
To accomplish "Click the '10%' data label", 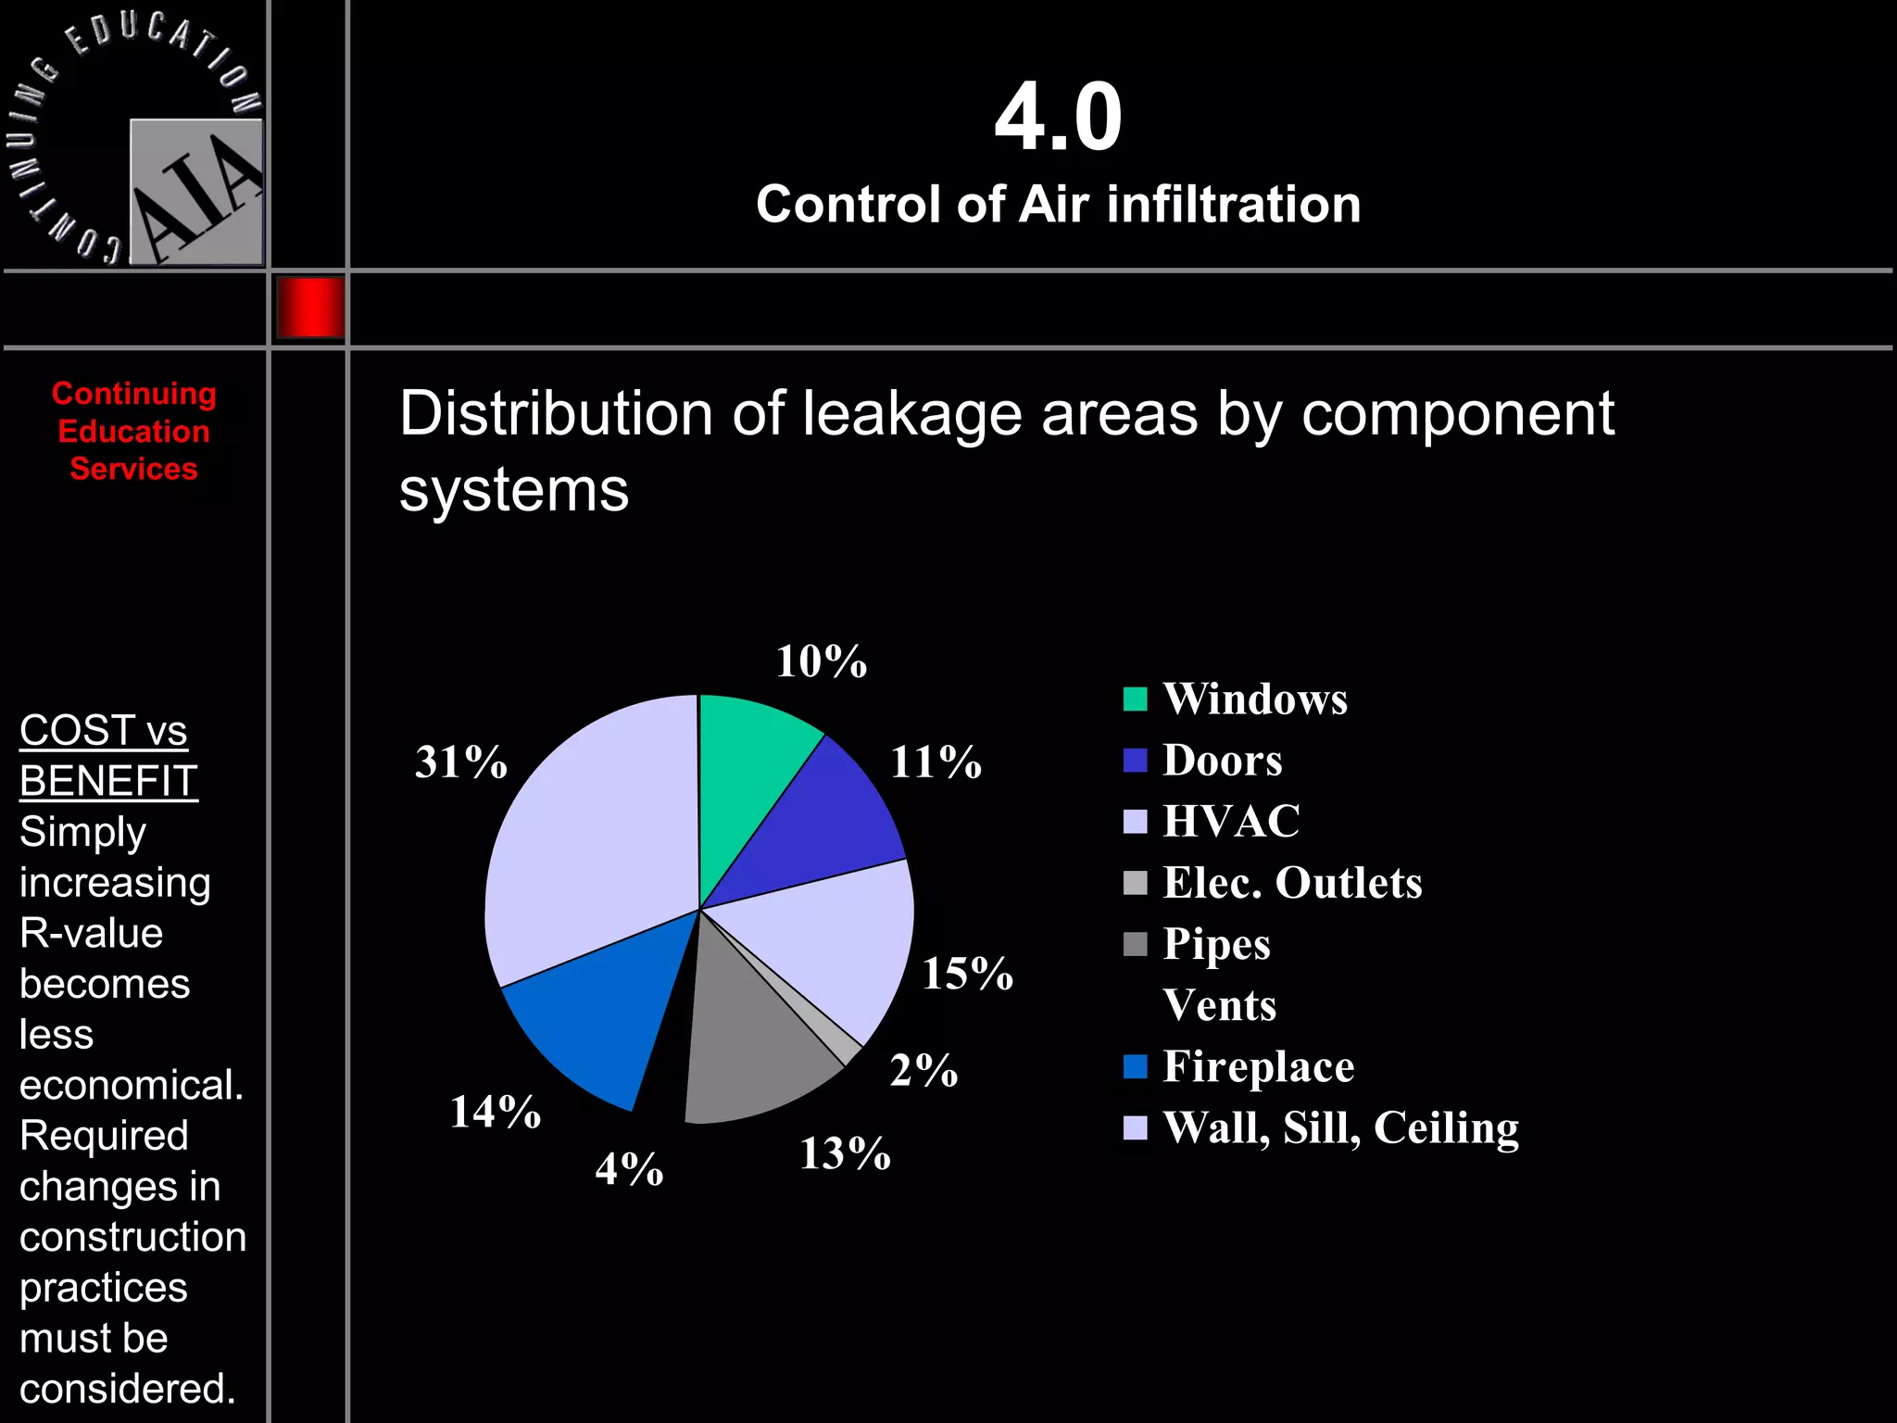I will pyautogui.click(x=822, y=661).
